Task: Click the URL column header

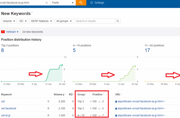Action: coord(118,95)
